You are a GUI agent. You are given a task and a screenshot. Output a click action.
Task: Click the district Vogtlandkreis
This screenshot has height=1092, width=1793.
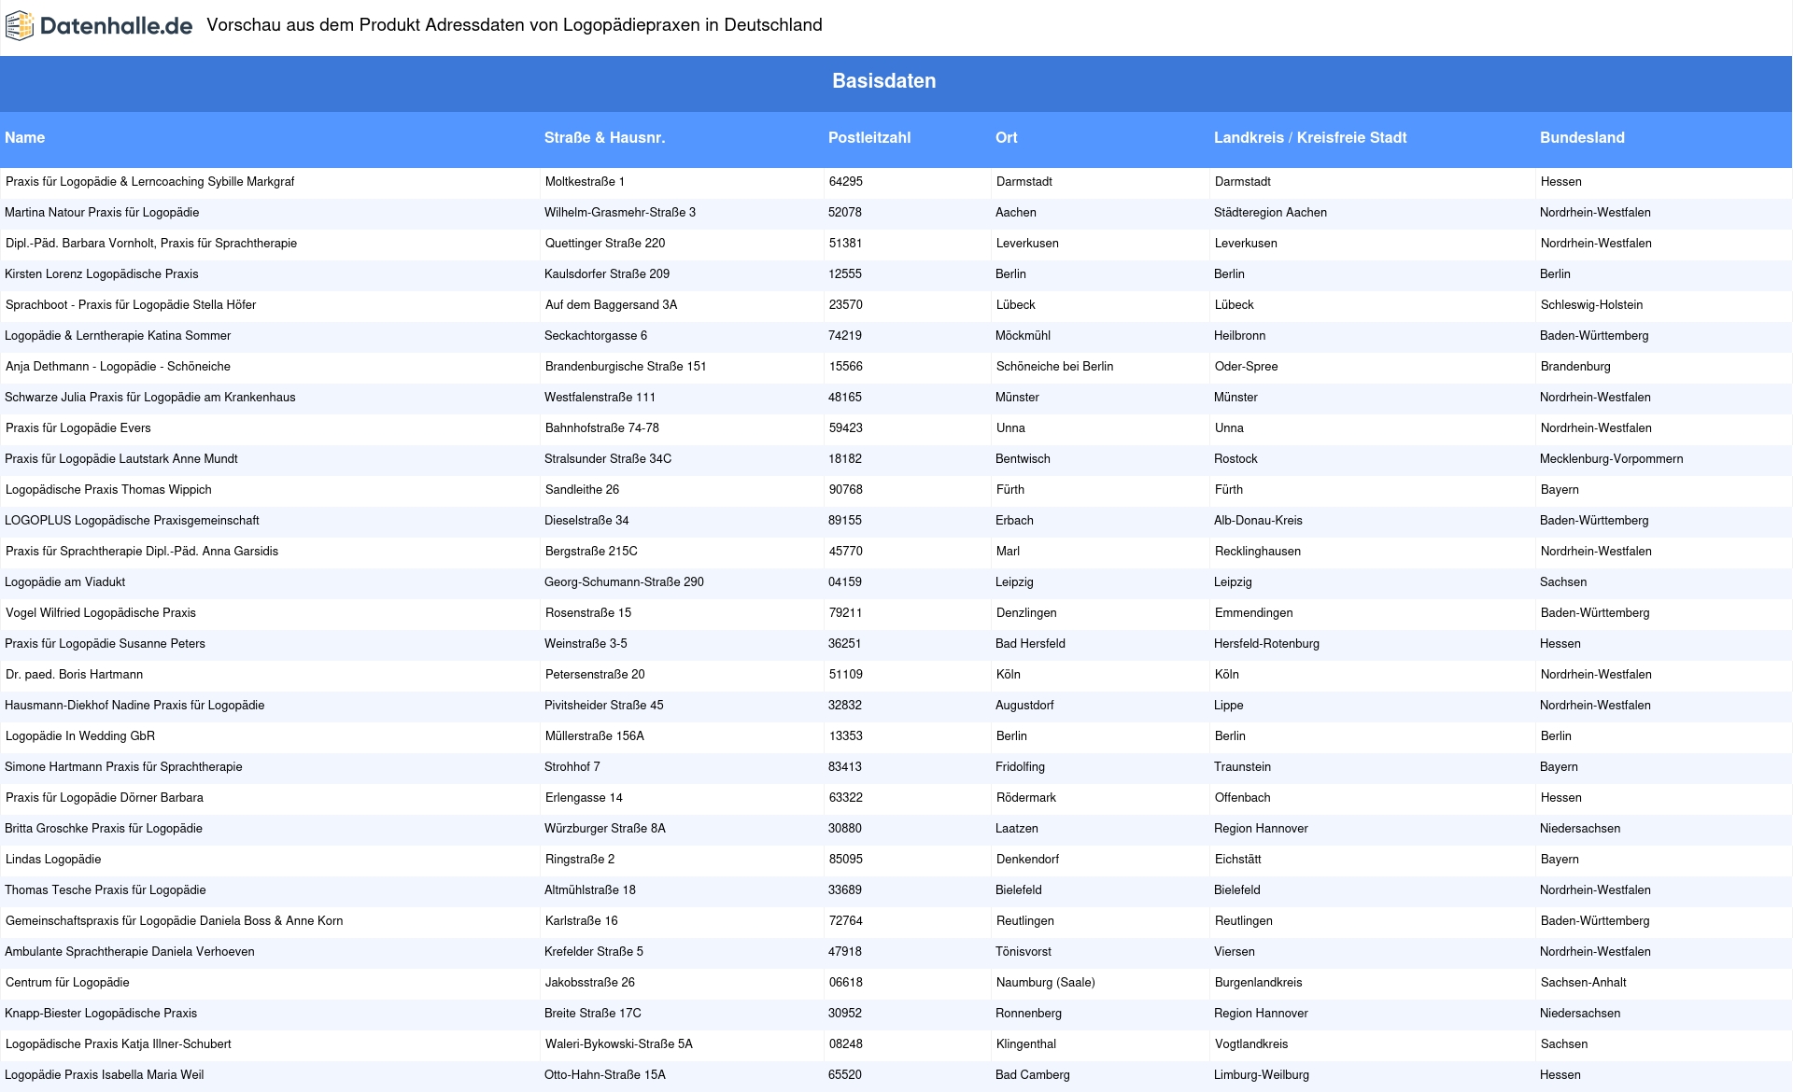click(1251, 1044)
